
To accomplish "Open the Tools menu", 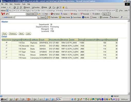I will point(24,4).
